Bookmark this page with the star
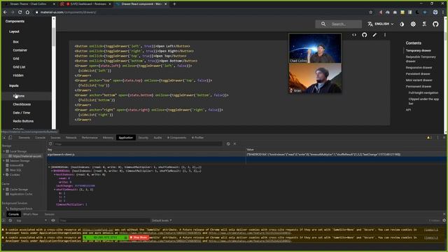The height and width of the screenshot is (252, 448). pyautogui.click(x=371, y=13)
